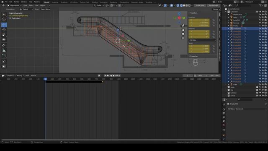268x151 pixels.
Task: Select the 3D Cursor tool
Action: pyautogui.click(x=4, y=19)
